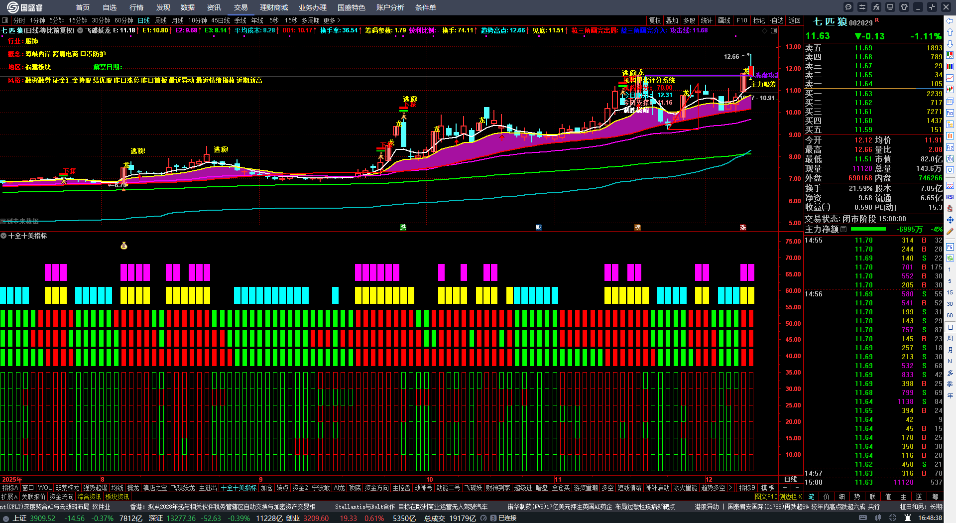The height and width of the screenshot is (523, 956).
Task: Click the minus button to remove indicator panel
Action: [x=797, y=488]
